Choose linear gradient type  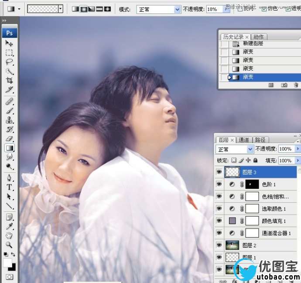click(75, 9)
